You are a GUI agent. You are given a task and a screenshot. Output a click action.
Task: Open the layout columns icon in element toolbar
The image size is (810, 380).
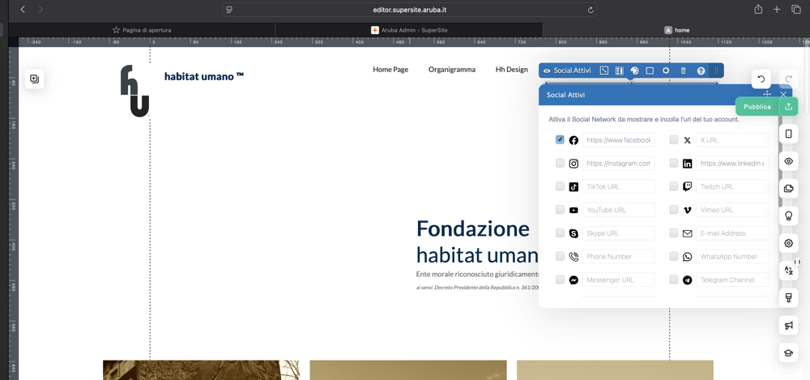[x=620, y=70]
